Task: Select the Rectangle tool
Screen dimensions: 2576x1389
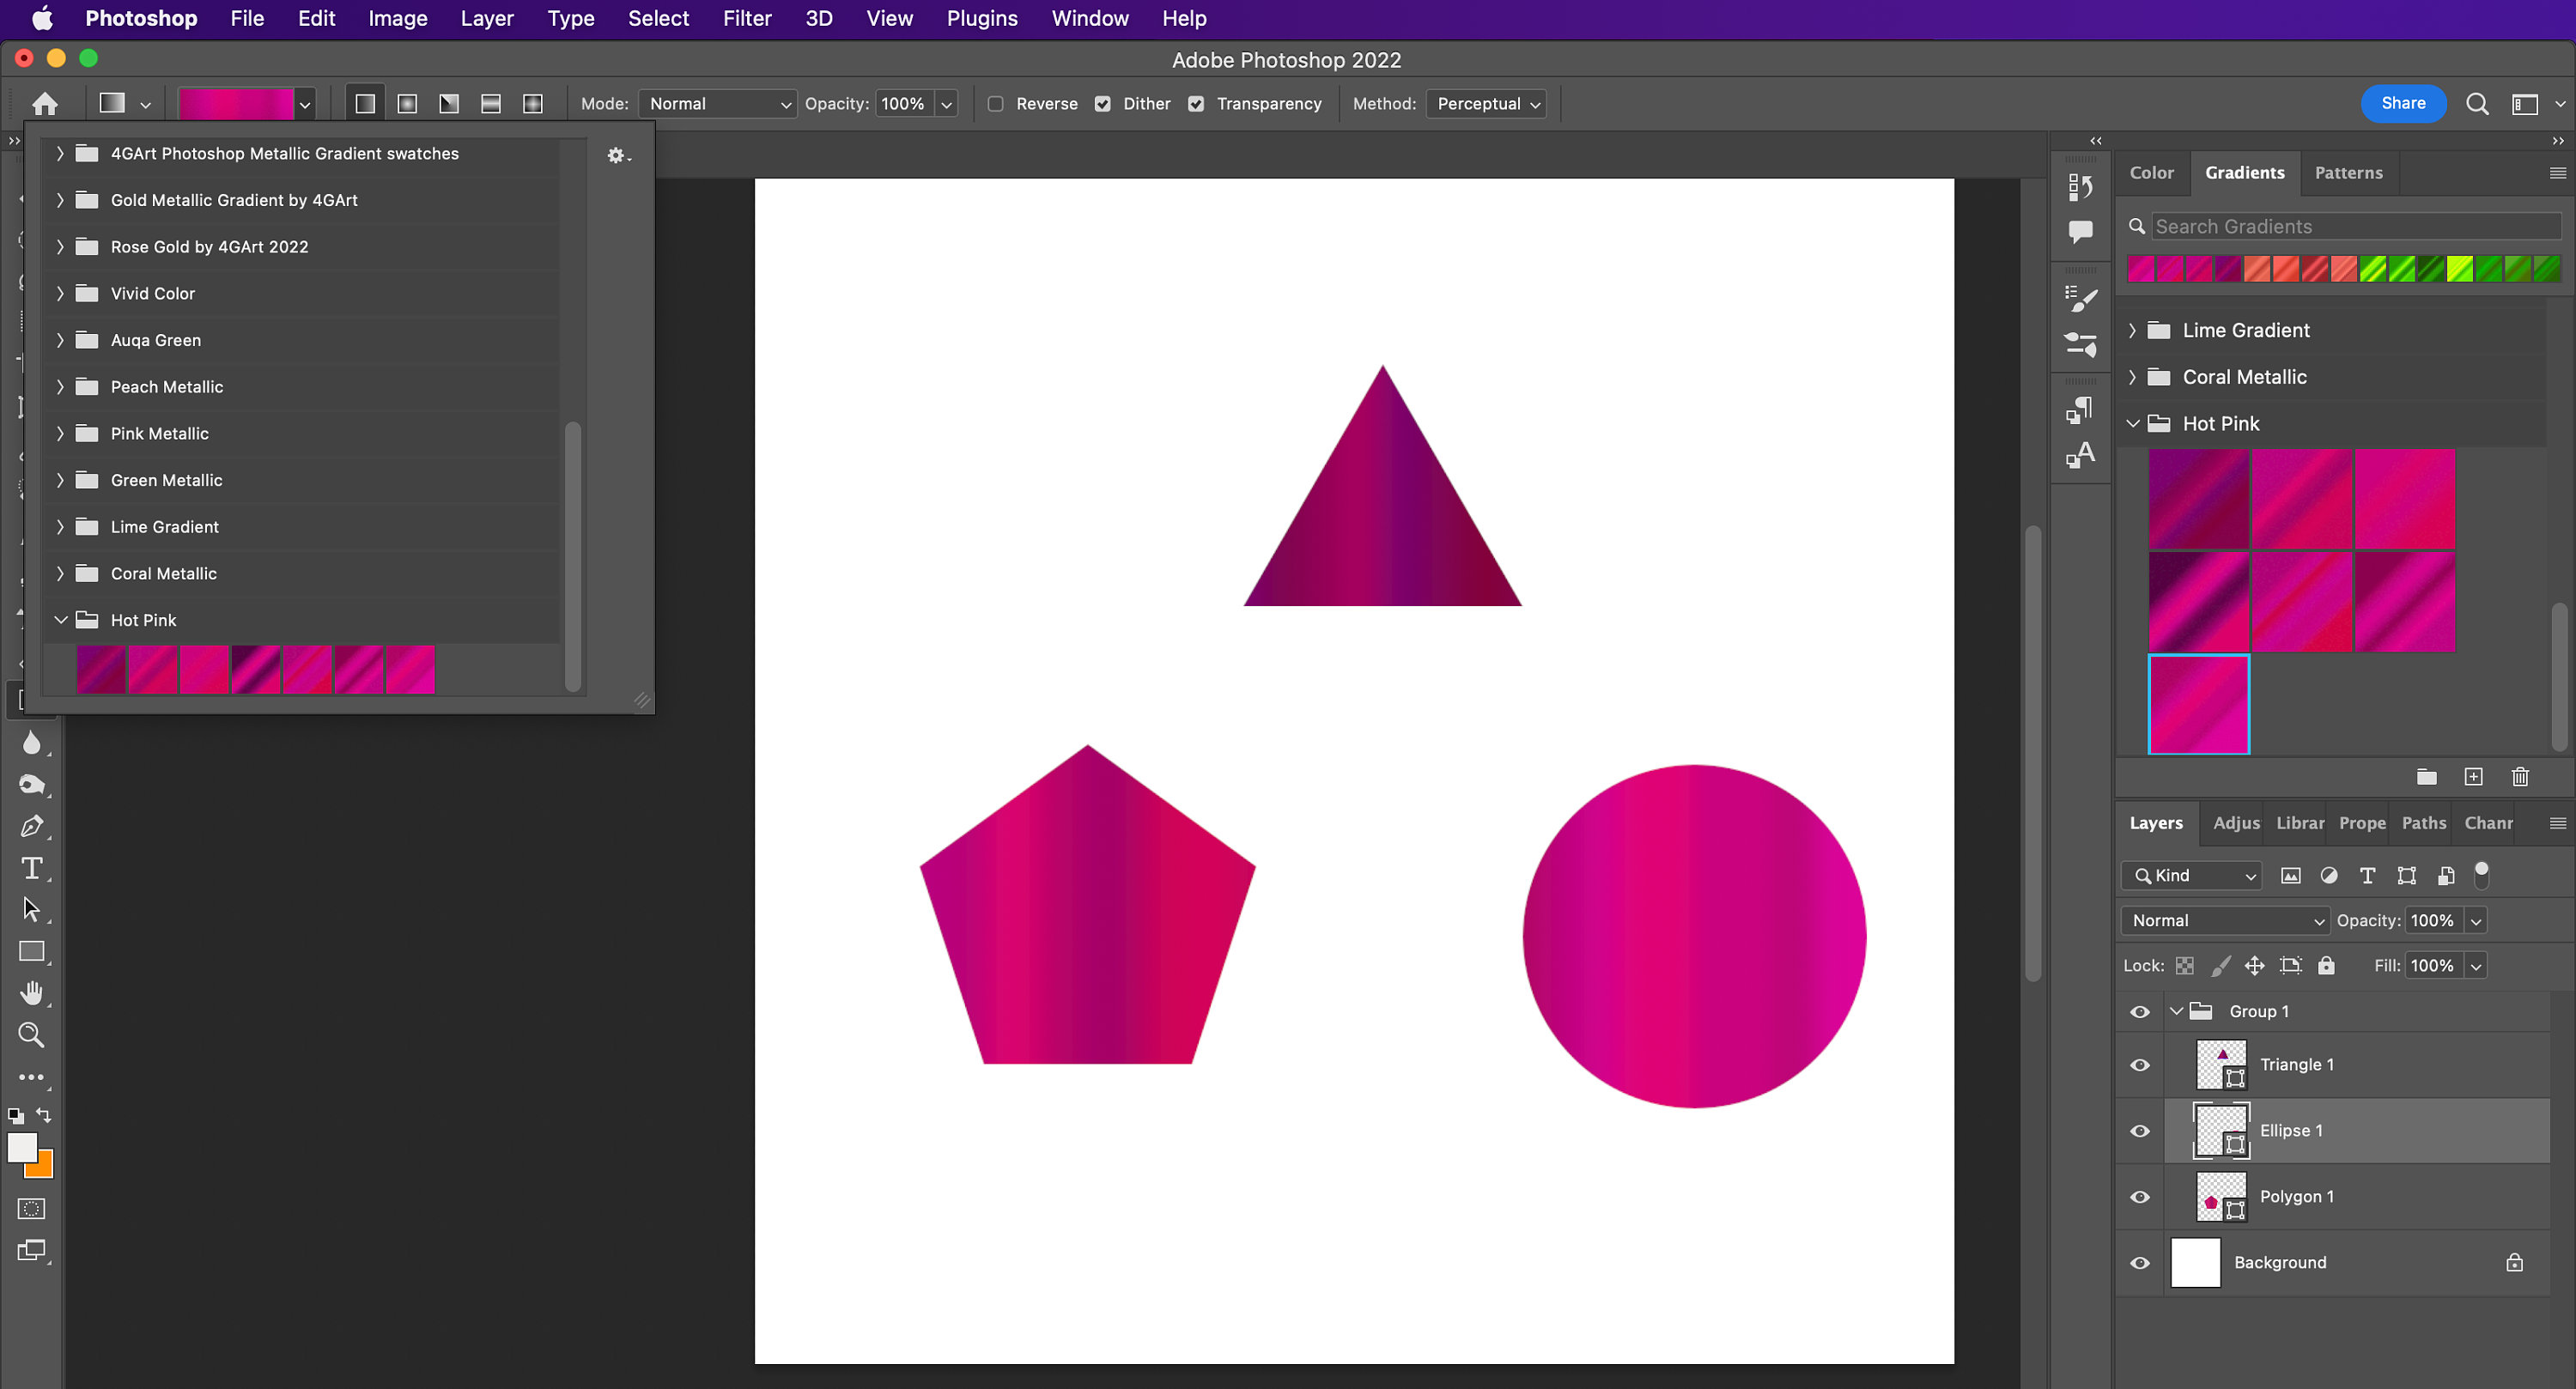Action: click(33, 951)
